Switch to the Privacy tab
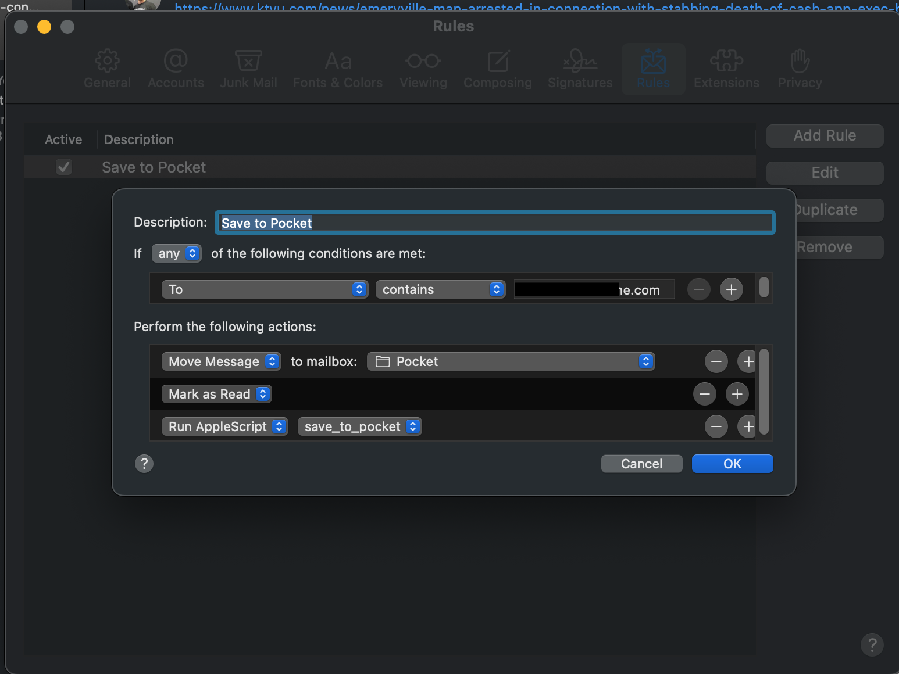The image size is (899, 674). [x=800, y=69]
